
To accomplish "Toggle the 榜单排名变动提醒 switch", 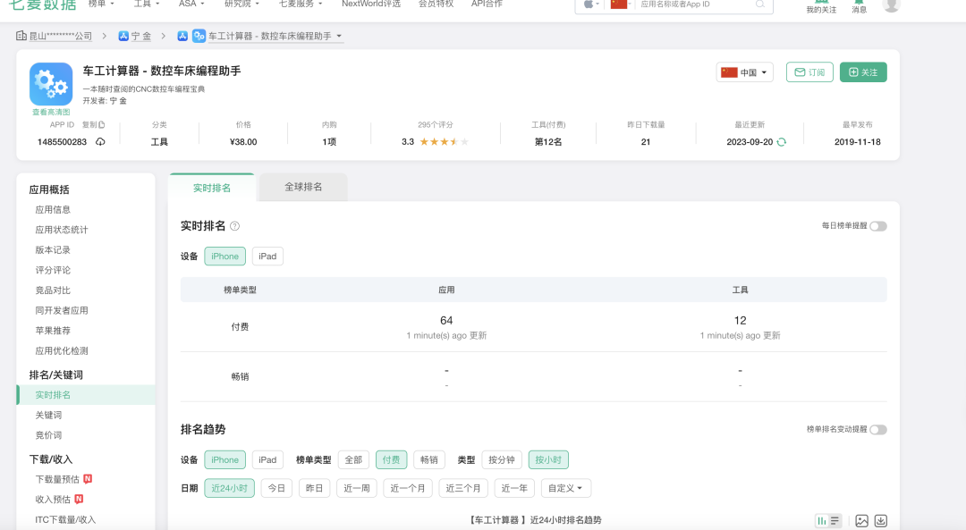I will click(878, 430).
